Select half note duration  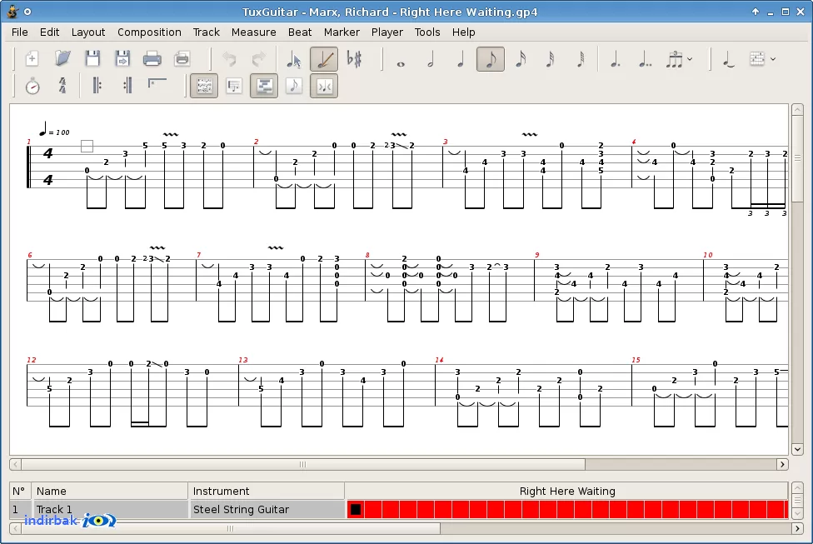pyautogui.click(x=431, y=58)
